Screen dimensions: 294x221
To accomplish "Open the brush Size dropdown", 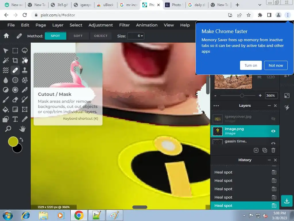I will pos(136,36).
